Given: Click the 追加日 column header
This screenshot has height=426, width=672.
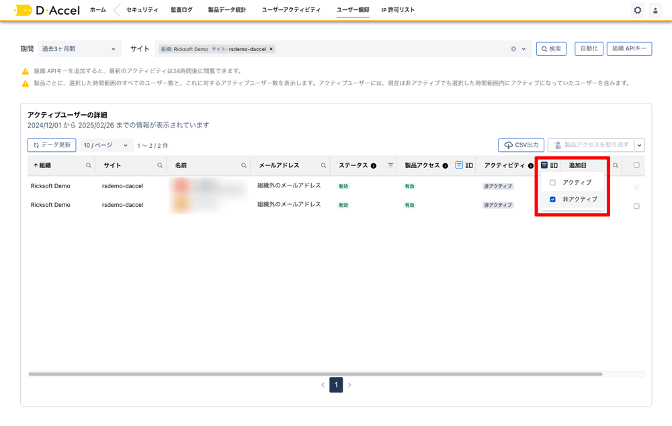Looking at the screenshot, I should coord(577,165).
